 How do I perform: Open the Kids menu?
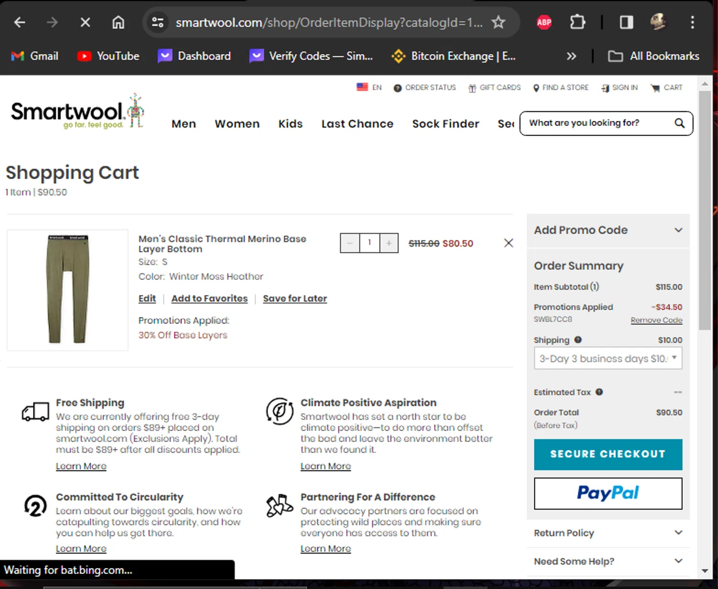point(291,124)
